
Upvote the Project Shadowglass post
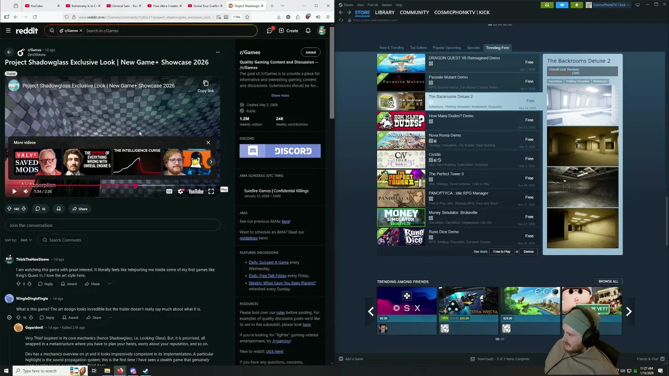click(x=9, y=209)
